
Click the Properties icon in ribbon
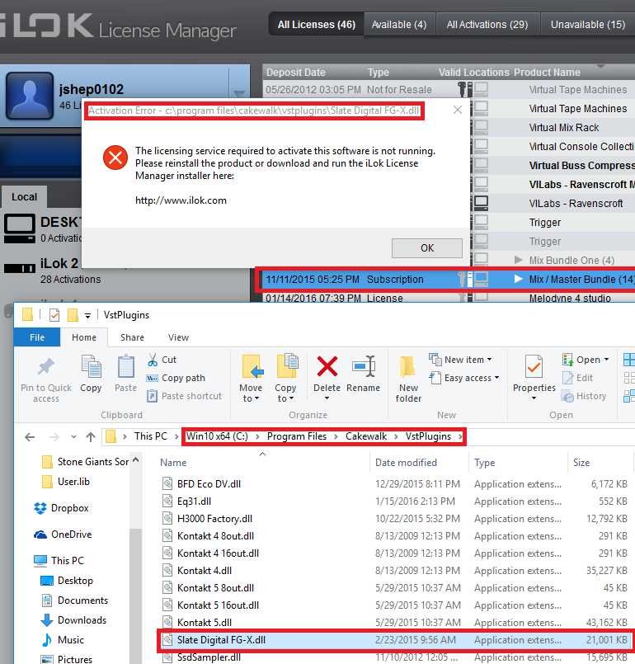pyautogui.click(x=534, y=367)
